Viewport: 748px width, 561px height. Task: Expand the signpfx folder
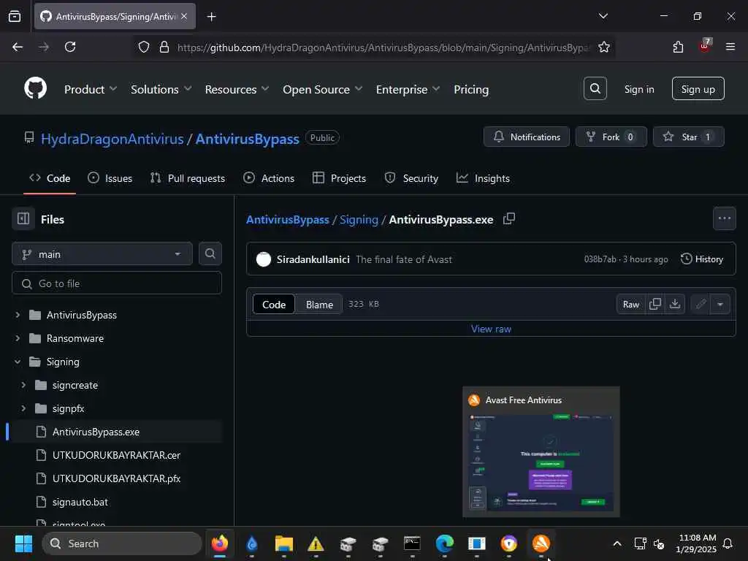[x=23, y=408]
